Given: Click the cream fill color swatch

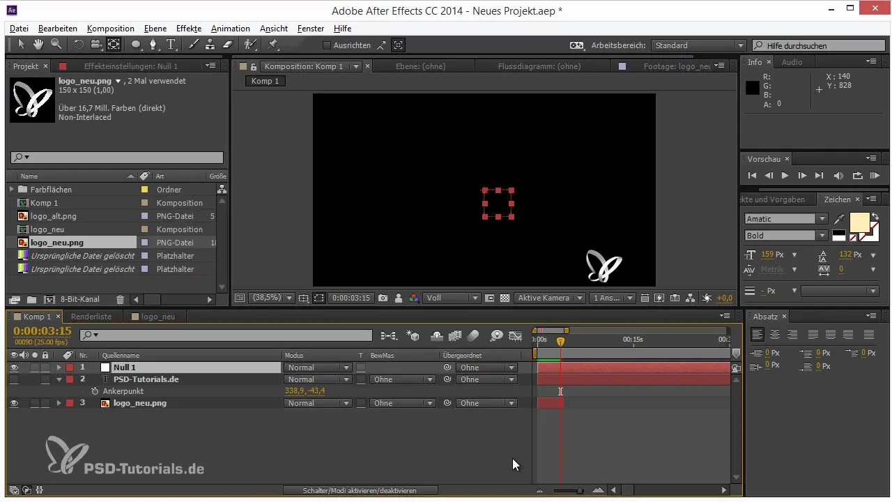Looking at the screenshot, I should [859, 222].
